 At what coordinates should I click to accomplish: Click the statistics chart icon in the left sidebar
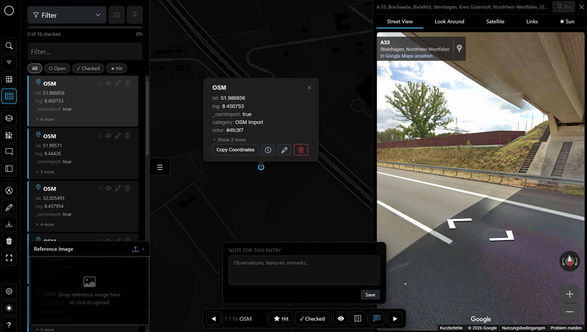click(9, 135)
